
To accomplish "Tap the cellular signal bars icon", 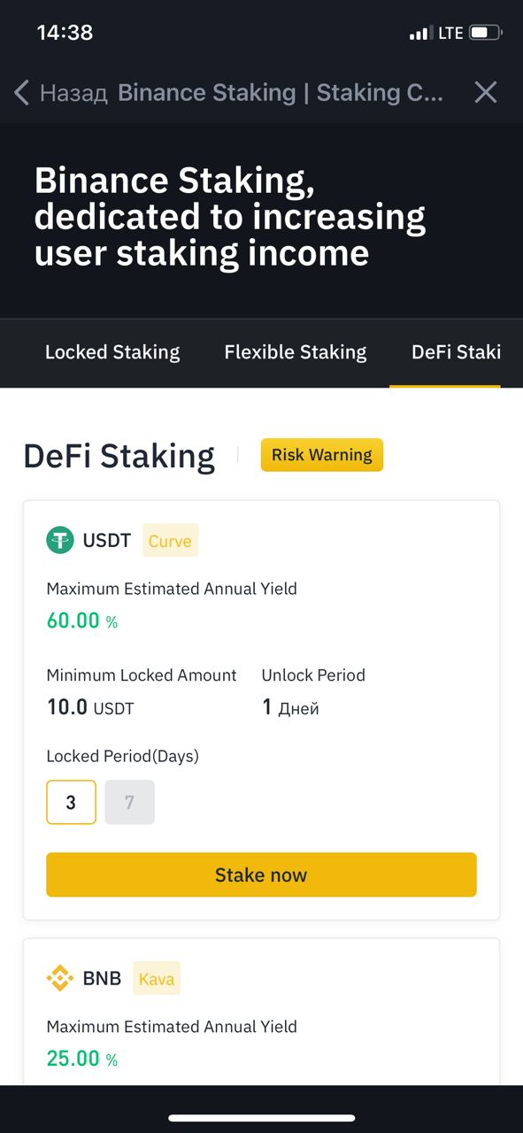I will (x=419, y=34).
